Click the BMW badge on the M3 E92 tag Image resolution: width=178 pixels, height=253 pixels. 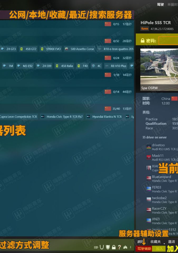19,66
